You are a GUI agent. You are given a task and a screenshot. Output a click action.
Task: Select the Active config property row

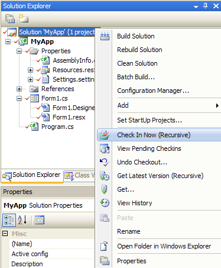[x=52, y=254]
